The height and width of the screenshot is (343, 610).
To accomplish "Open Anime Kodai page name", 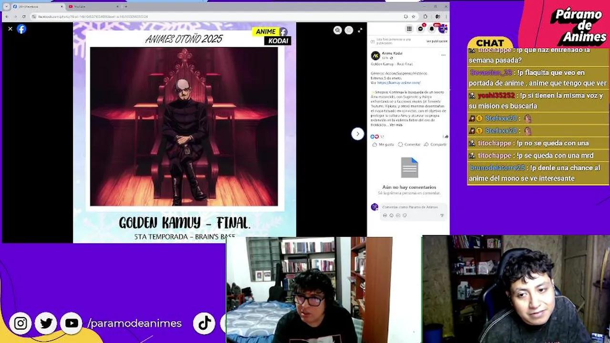I will [392, 53].
